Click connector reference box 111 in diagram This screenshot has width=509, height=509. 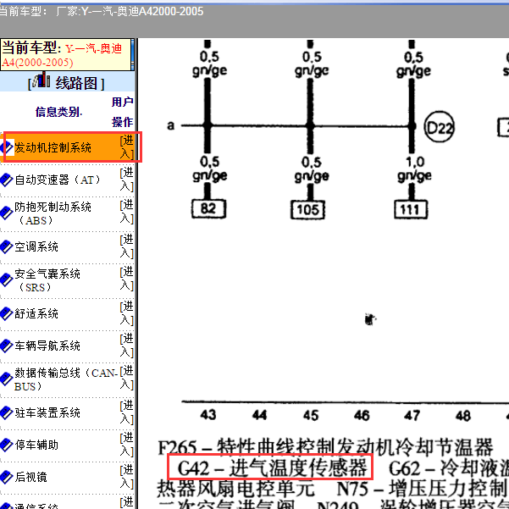[x=411, y=210]
